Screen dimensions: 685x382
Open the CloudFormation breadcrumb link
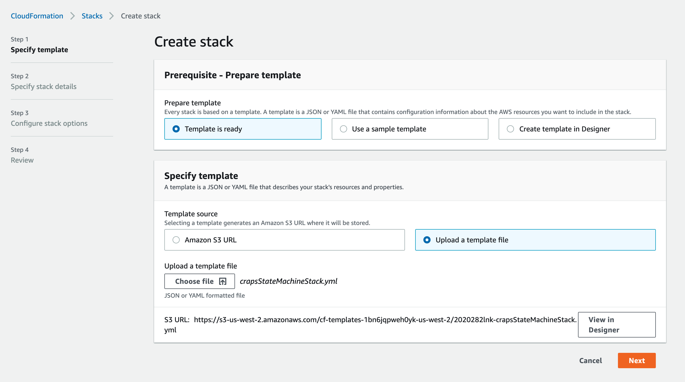[37, 16]
